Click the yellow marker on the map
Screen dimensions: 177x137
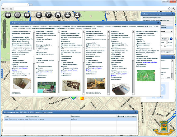pyautogui.click(x=82, y=98)
